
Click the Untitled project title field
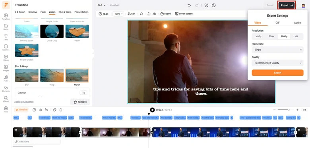point(114,5)
